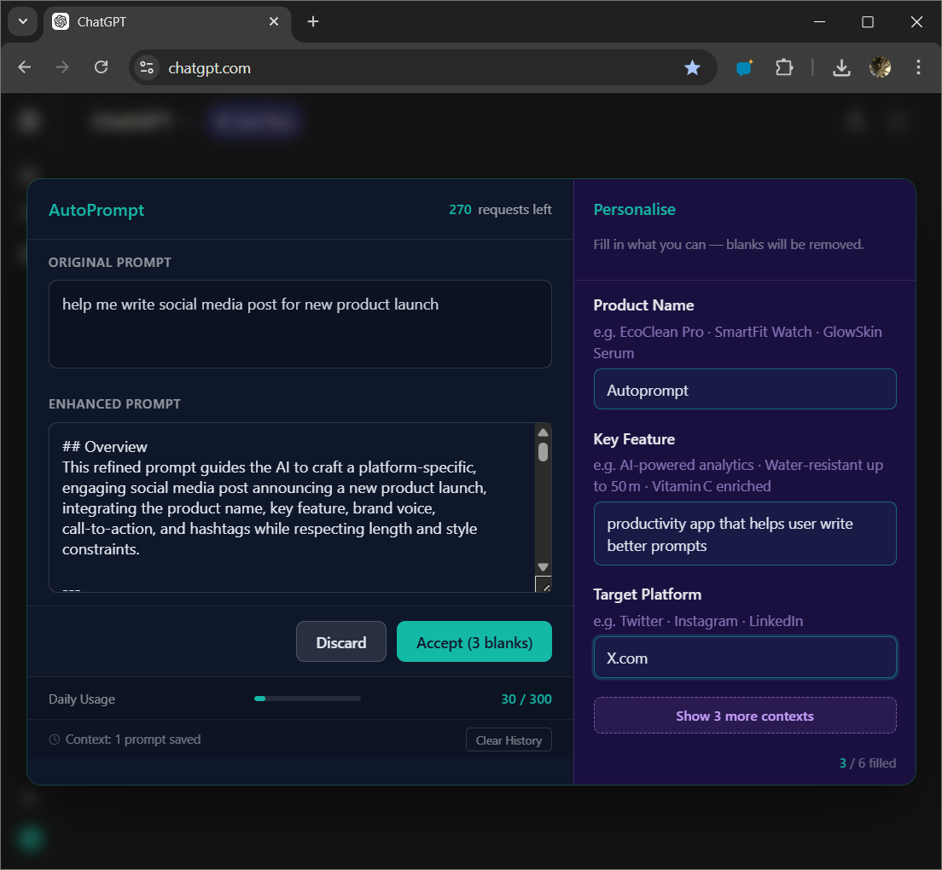
Task: Open Chrome Downloads icon
Action: (x=841, y=67)
